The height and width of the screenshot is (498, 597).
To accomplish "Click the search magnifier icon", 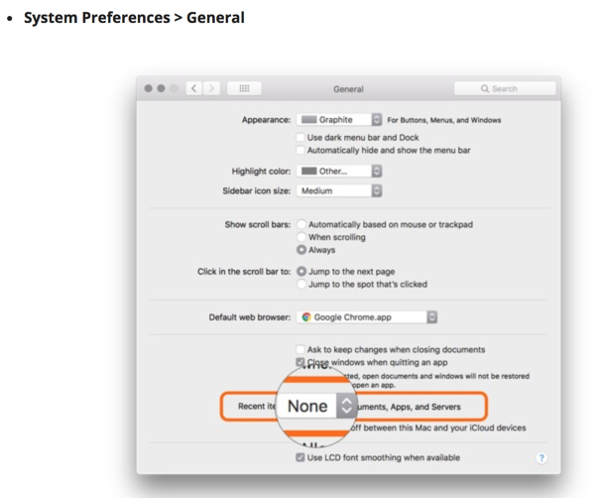I will (484, 88).
